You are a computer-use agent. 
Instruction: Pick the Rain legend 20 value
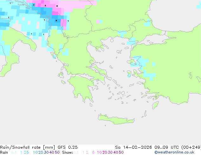pyautogui.click(x=41, y=152)
